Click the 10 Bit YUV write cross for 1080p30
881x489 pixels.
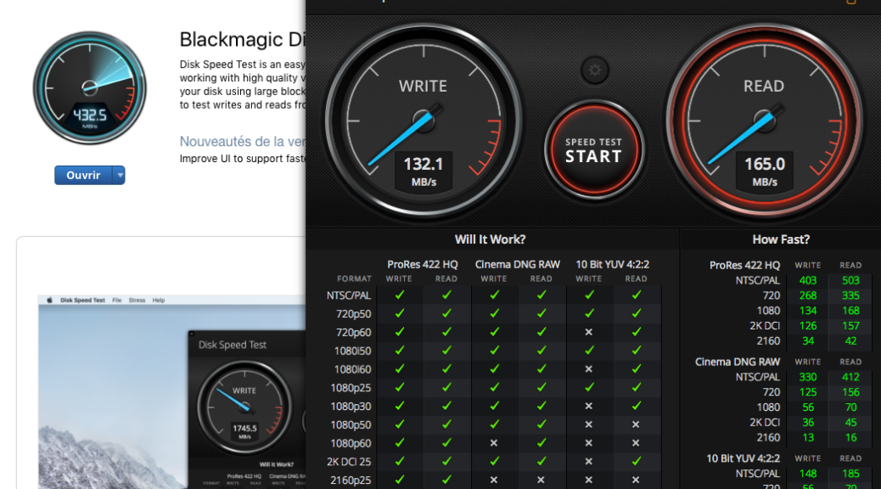589,406
